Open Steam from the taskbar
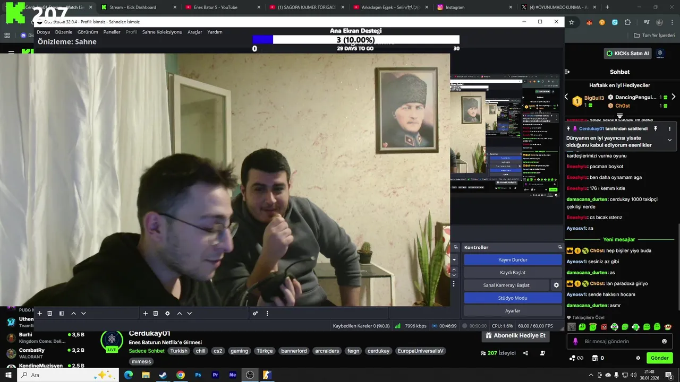Image resolution: width=680 pixels, height=382 pixels. click(x=163, y=375)
